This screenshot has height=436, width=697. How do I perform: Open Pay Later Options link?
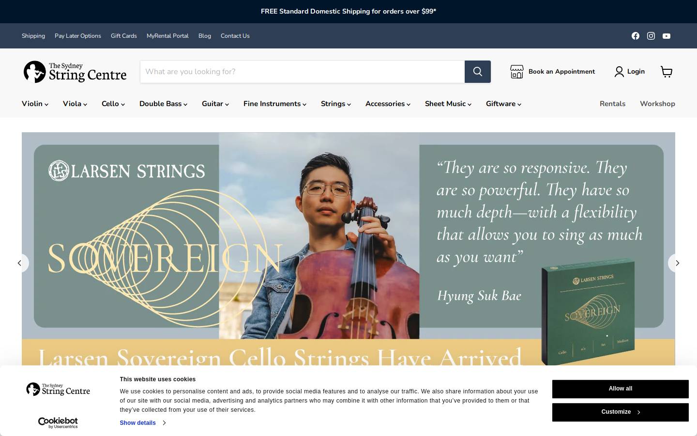78,36
